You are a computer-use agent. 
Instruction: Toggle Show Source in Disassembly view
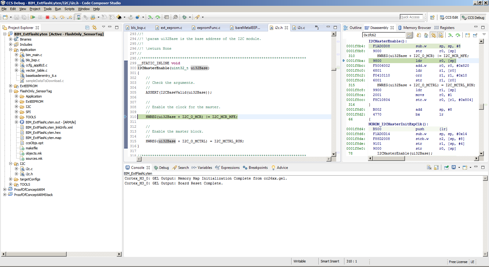(x=441, y=35)
